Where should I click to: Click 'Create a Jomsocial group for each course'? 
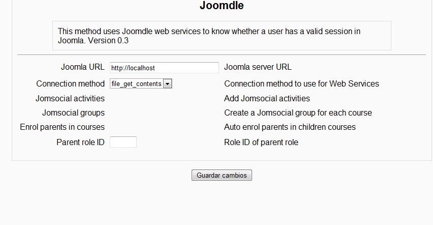(298, 112)
